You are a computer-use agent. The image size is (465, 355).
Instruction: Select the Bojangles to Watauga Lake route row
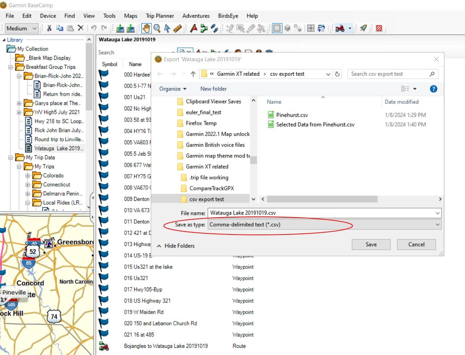click(166, 346)
